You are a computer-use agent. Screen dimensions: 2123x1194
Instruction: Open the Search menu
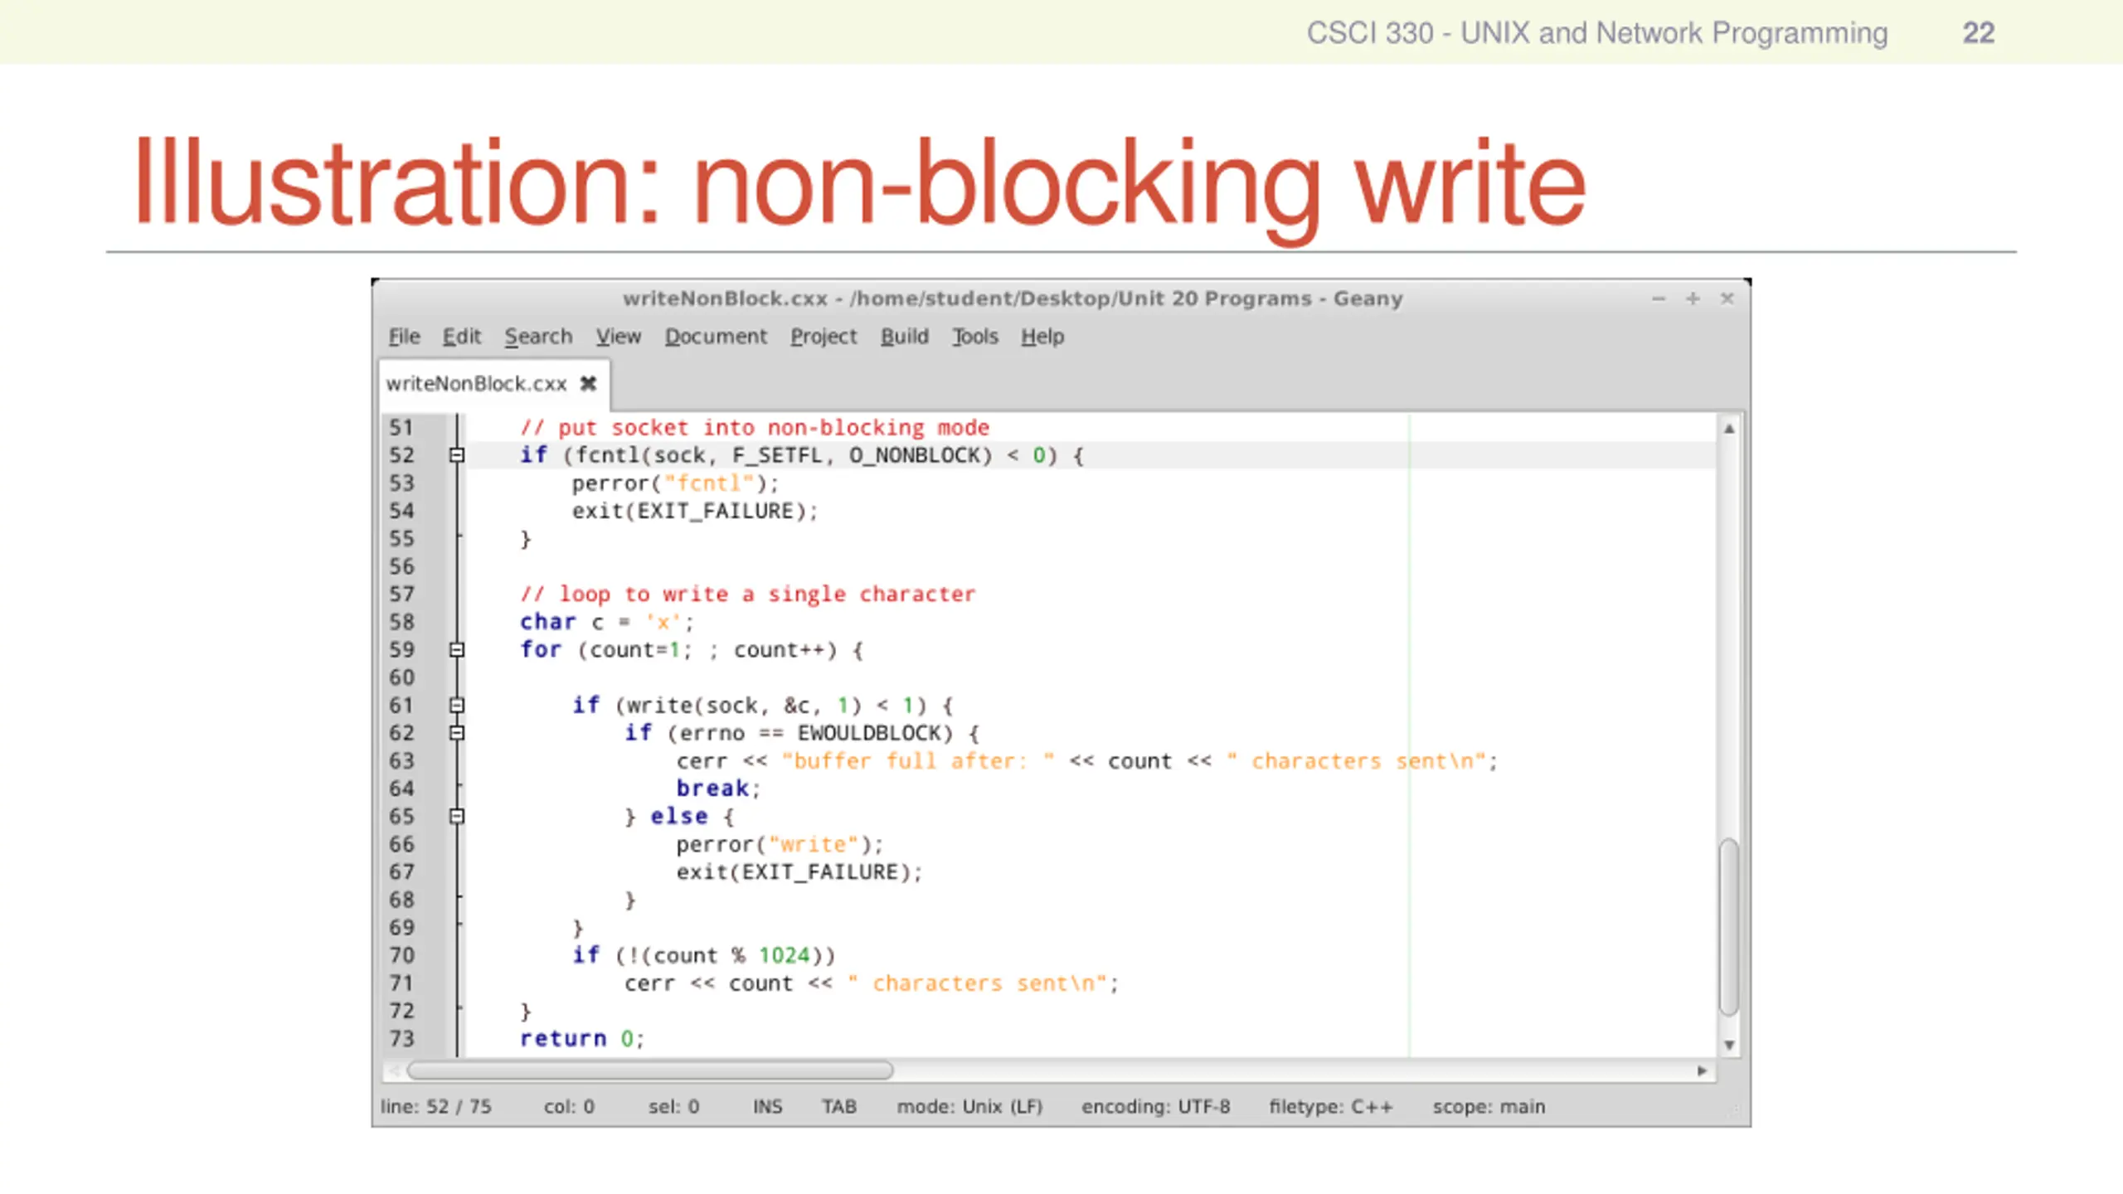(538, 337)
